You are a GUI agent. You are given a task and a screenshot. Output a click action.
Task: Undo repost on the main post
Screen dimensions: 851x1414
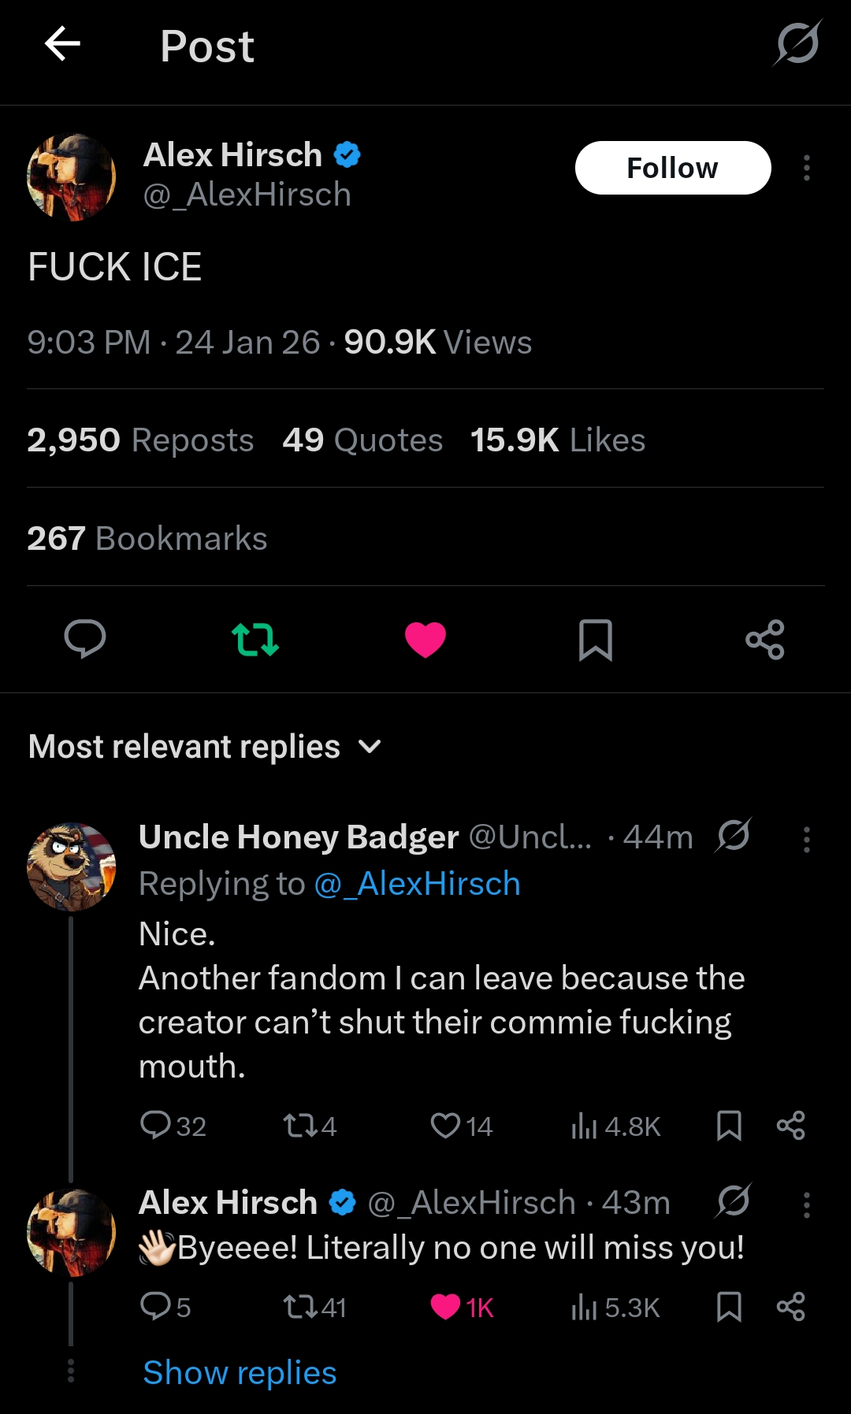255,639
